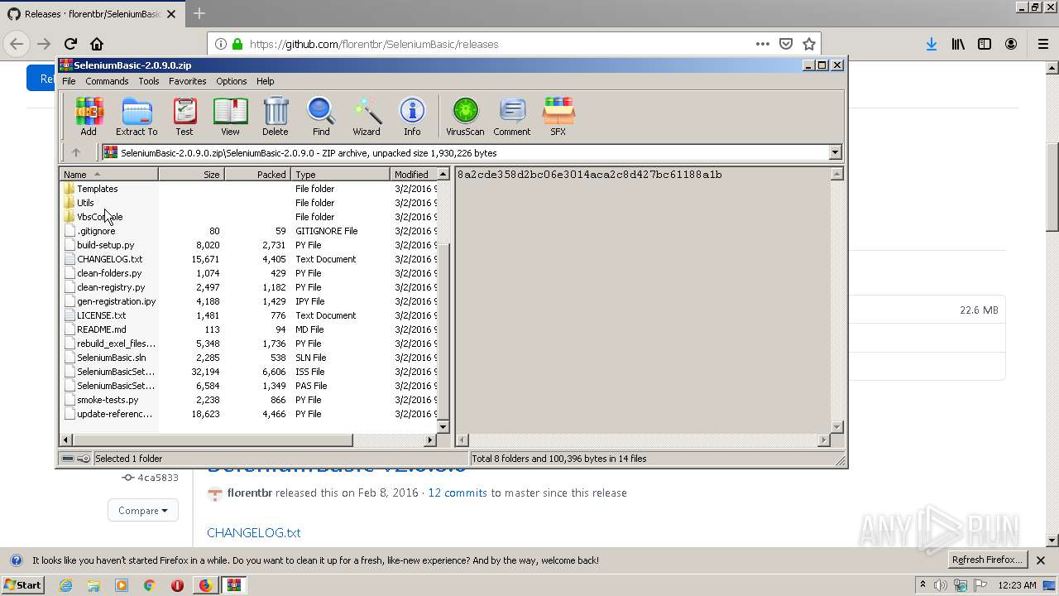This screenshot has width=1059, height=596.
Task: Run the Test archive tool
Action: (x=184, y=116)
